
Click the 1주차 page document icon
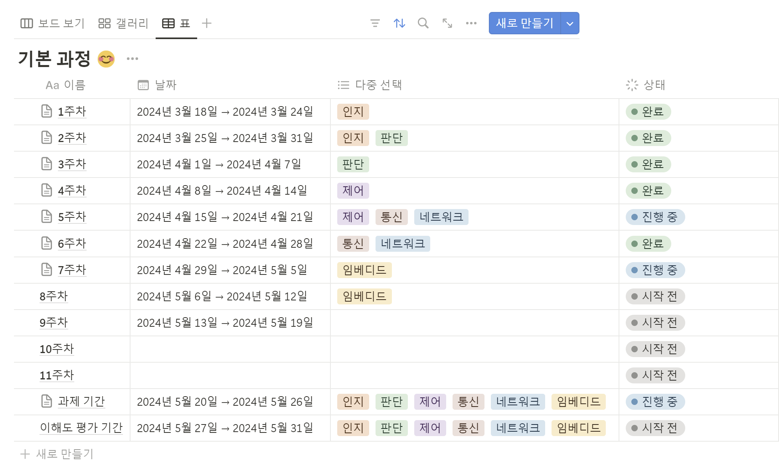coord(47,111)
